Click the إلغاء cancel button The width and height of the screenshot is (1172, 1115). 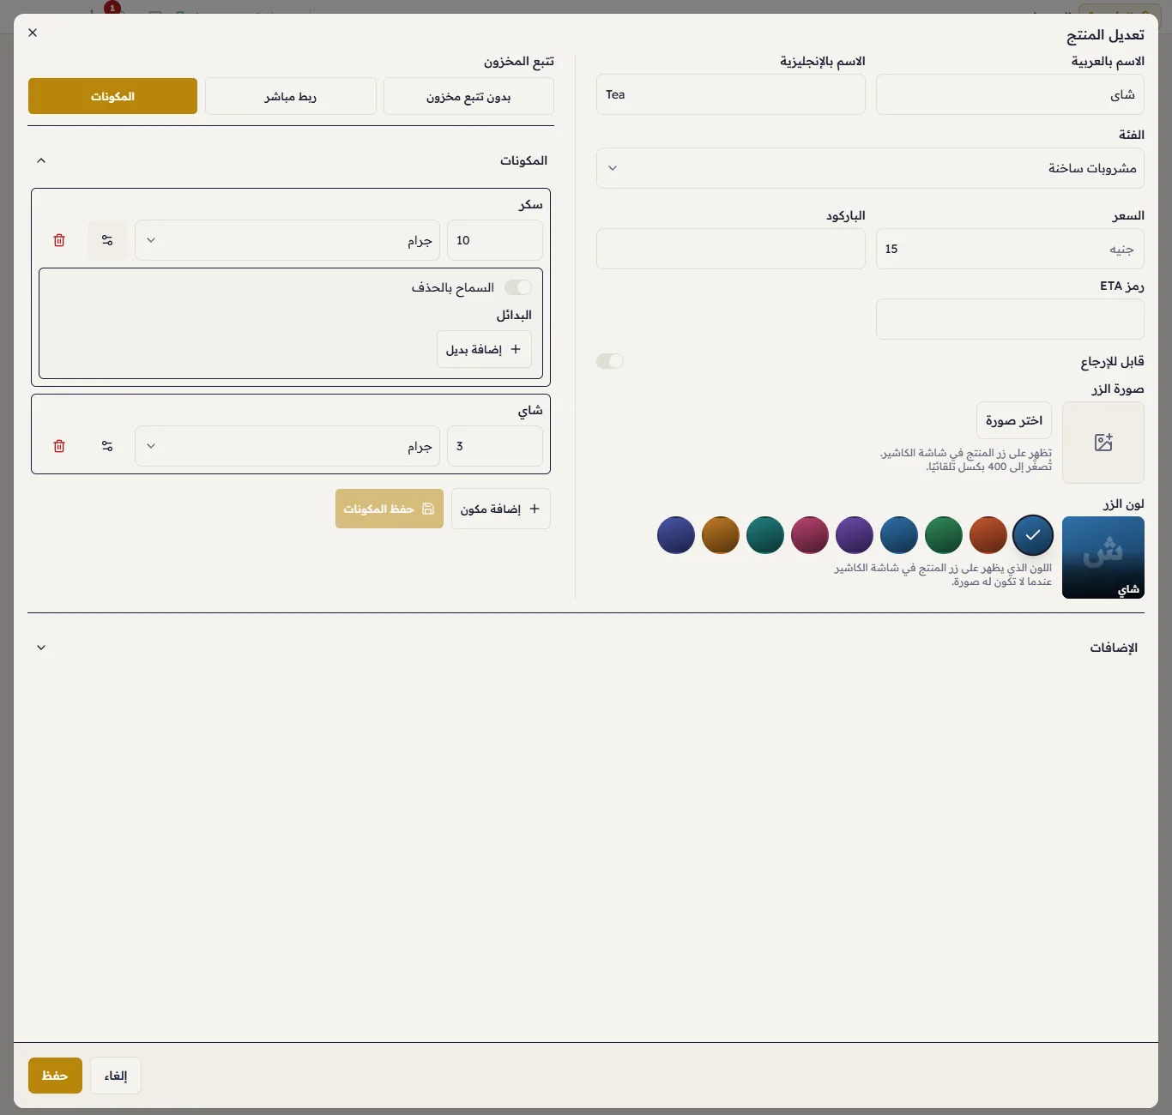(x=116, y=1076)
